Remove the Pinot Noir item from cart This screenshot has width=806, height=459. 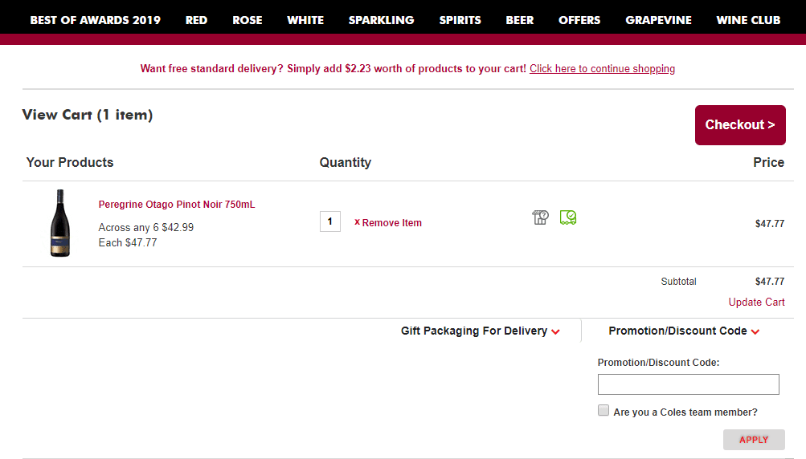pyautogui.click(x=388, y=223)
